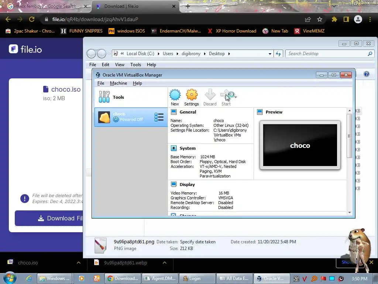Switch to the Google Search tab
This screenshot has width=378, height=284.
pos(46,6)
